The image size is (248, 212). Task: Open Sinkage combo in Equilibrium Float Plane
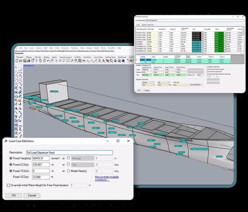click(x=148, y=83)
